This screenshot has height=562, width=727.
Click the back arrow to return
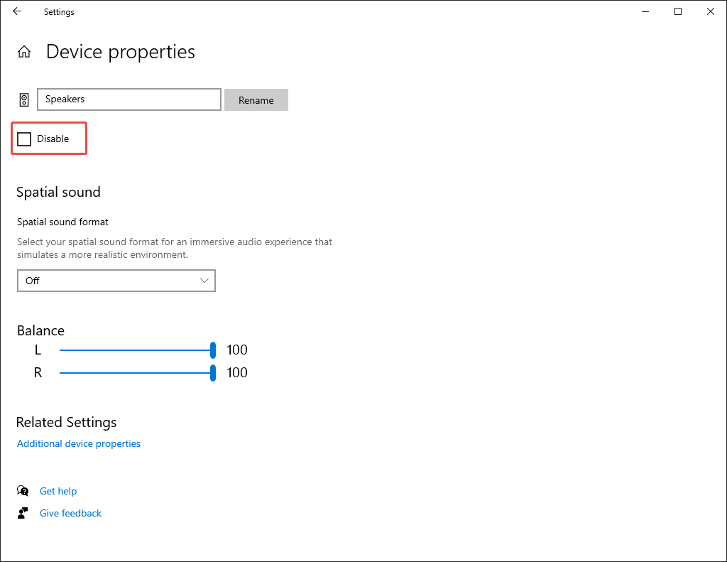tap(16, 11)
